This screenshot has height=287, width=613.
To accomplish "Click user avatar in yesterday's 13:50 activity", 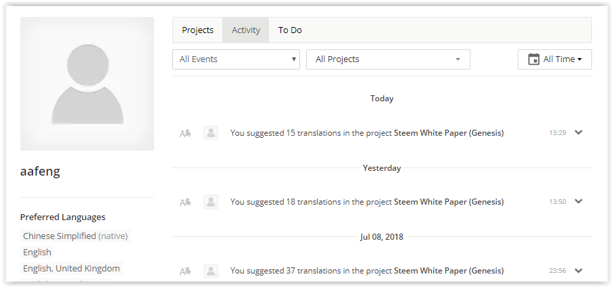I will click(211, 202).
